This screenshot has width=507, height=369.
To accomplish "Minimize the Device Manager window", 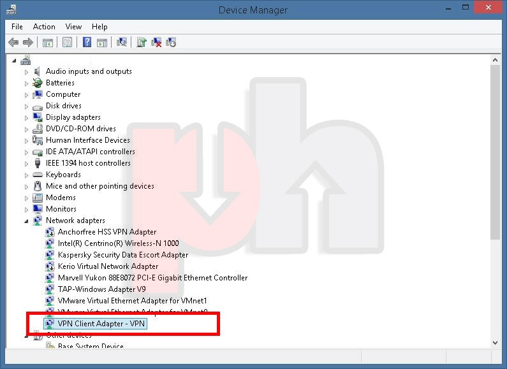I will tap(448, 8).
